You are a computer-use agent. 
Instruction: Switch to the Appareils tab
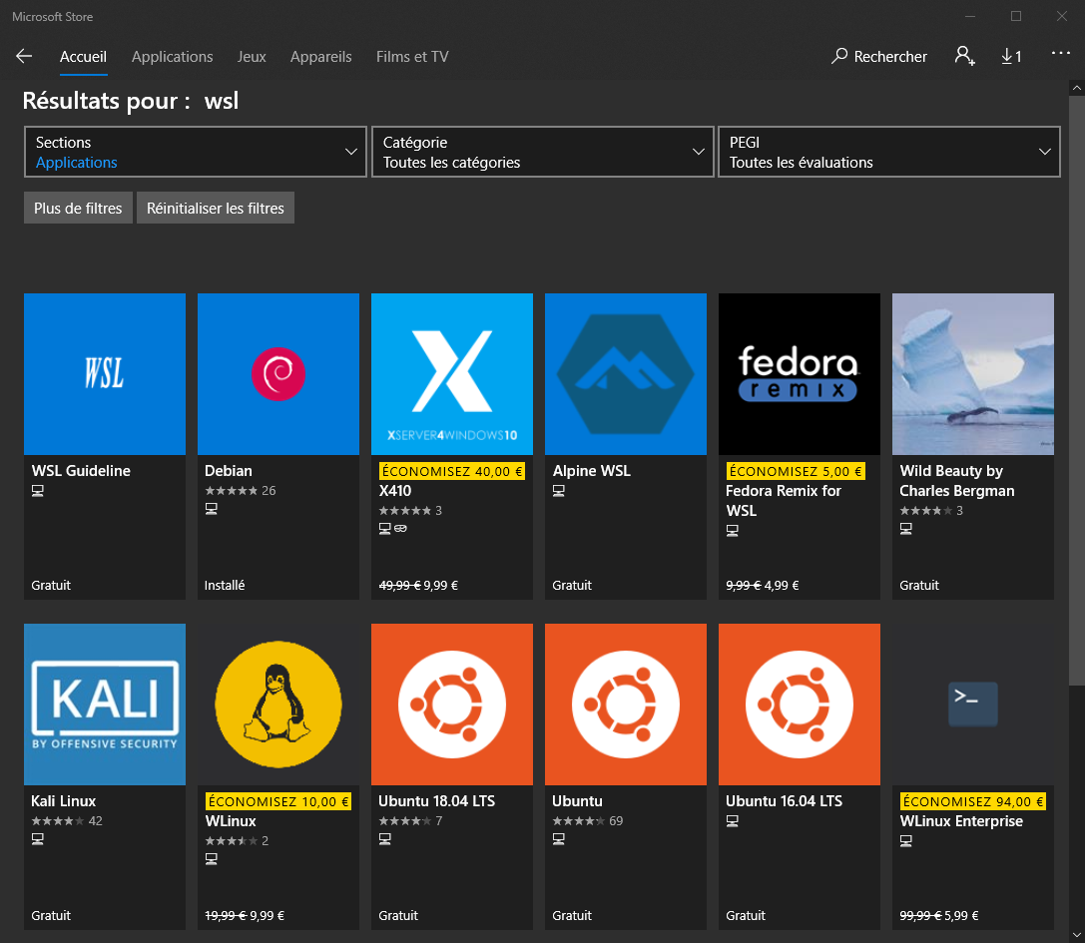click(321, 57)
